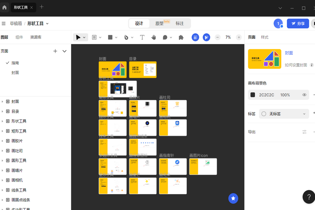Screen dimensions: 315x210
Task: Click the 2C2C2C background color swatch
Action: pos(252,95)
